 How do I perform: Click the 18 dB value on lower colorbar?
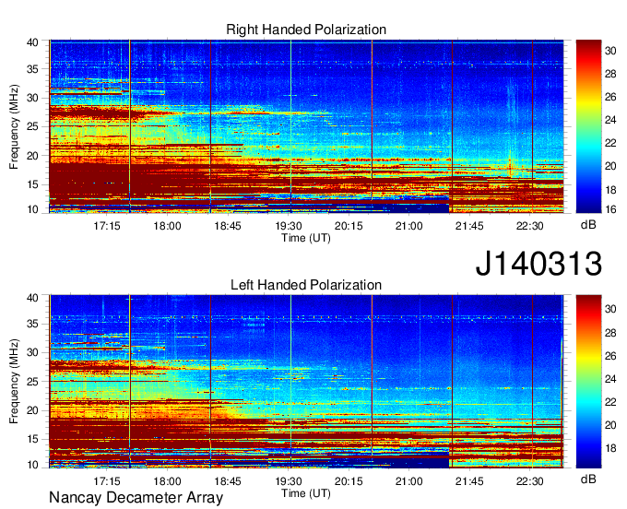[610, 448]
